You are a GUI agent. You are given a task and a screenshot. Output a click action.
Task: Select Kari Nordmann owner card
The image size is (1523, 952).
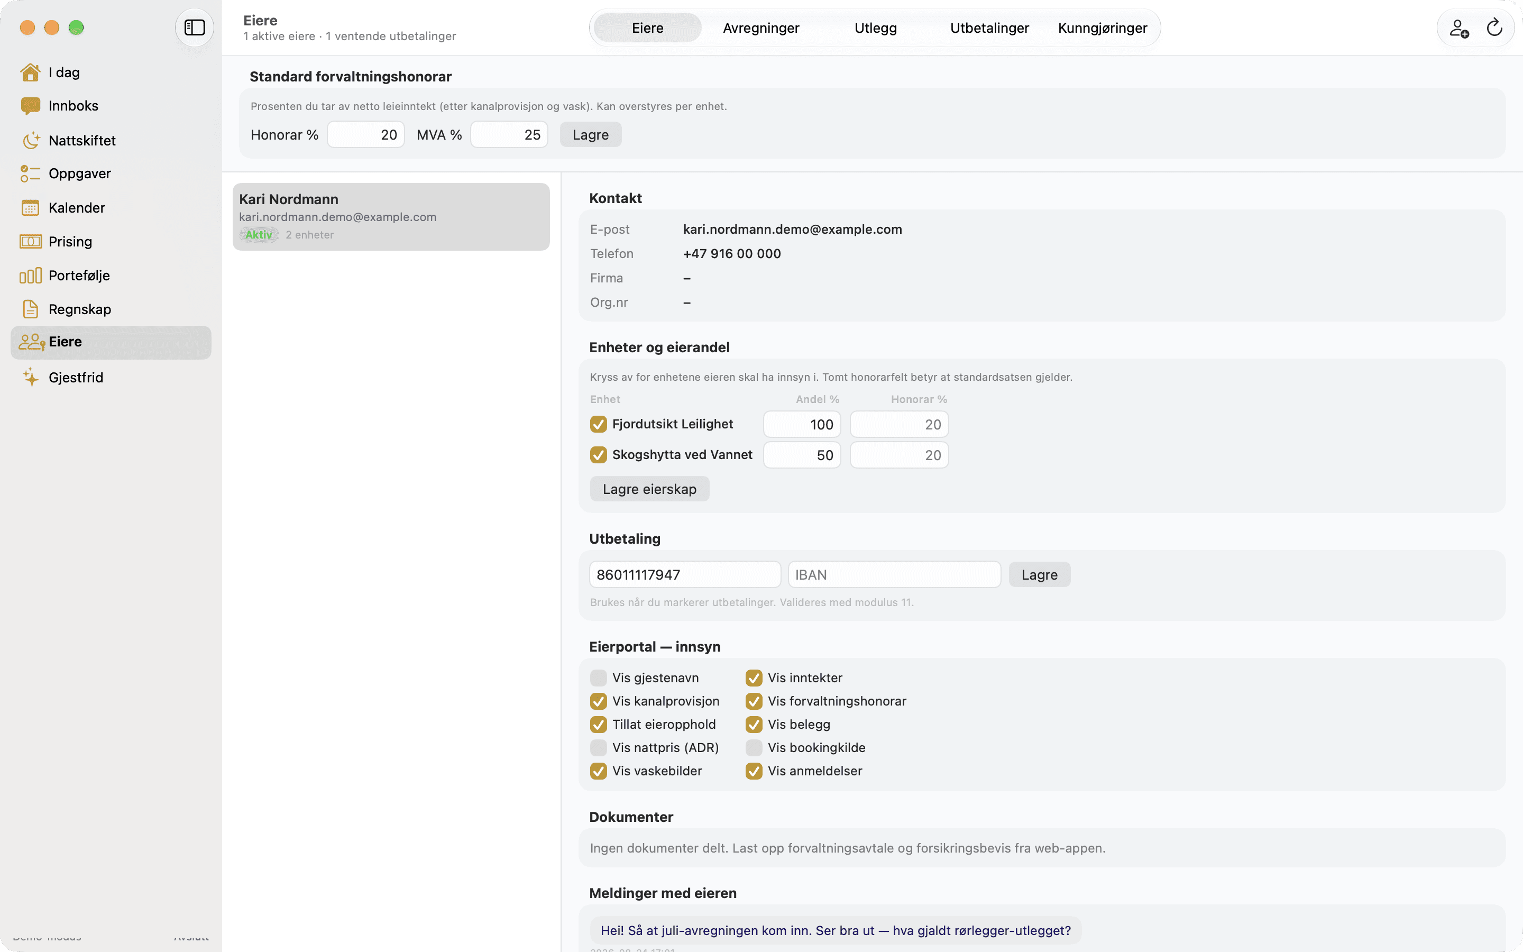391,217
